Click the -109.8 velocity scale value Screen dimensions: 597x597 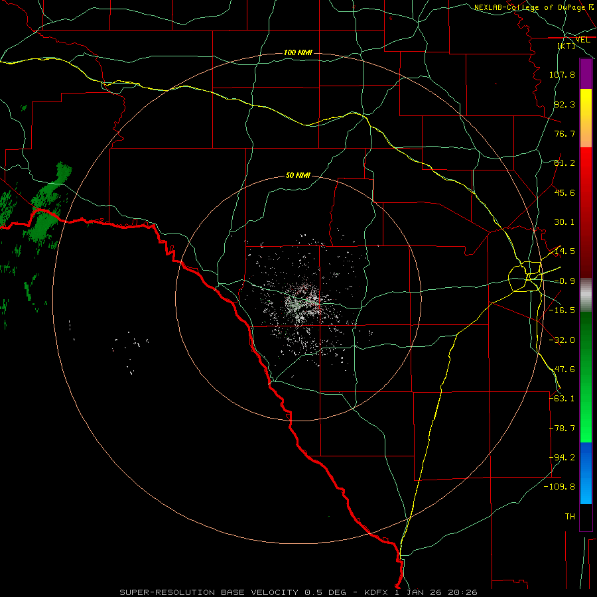pyautogui.click(x=559, y=487)
